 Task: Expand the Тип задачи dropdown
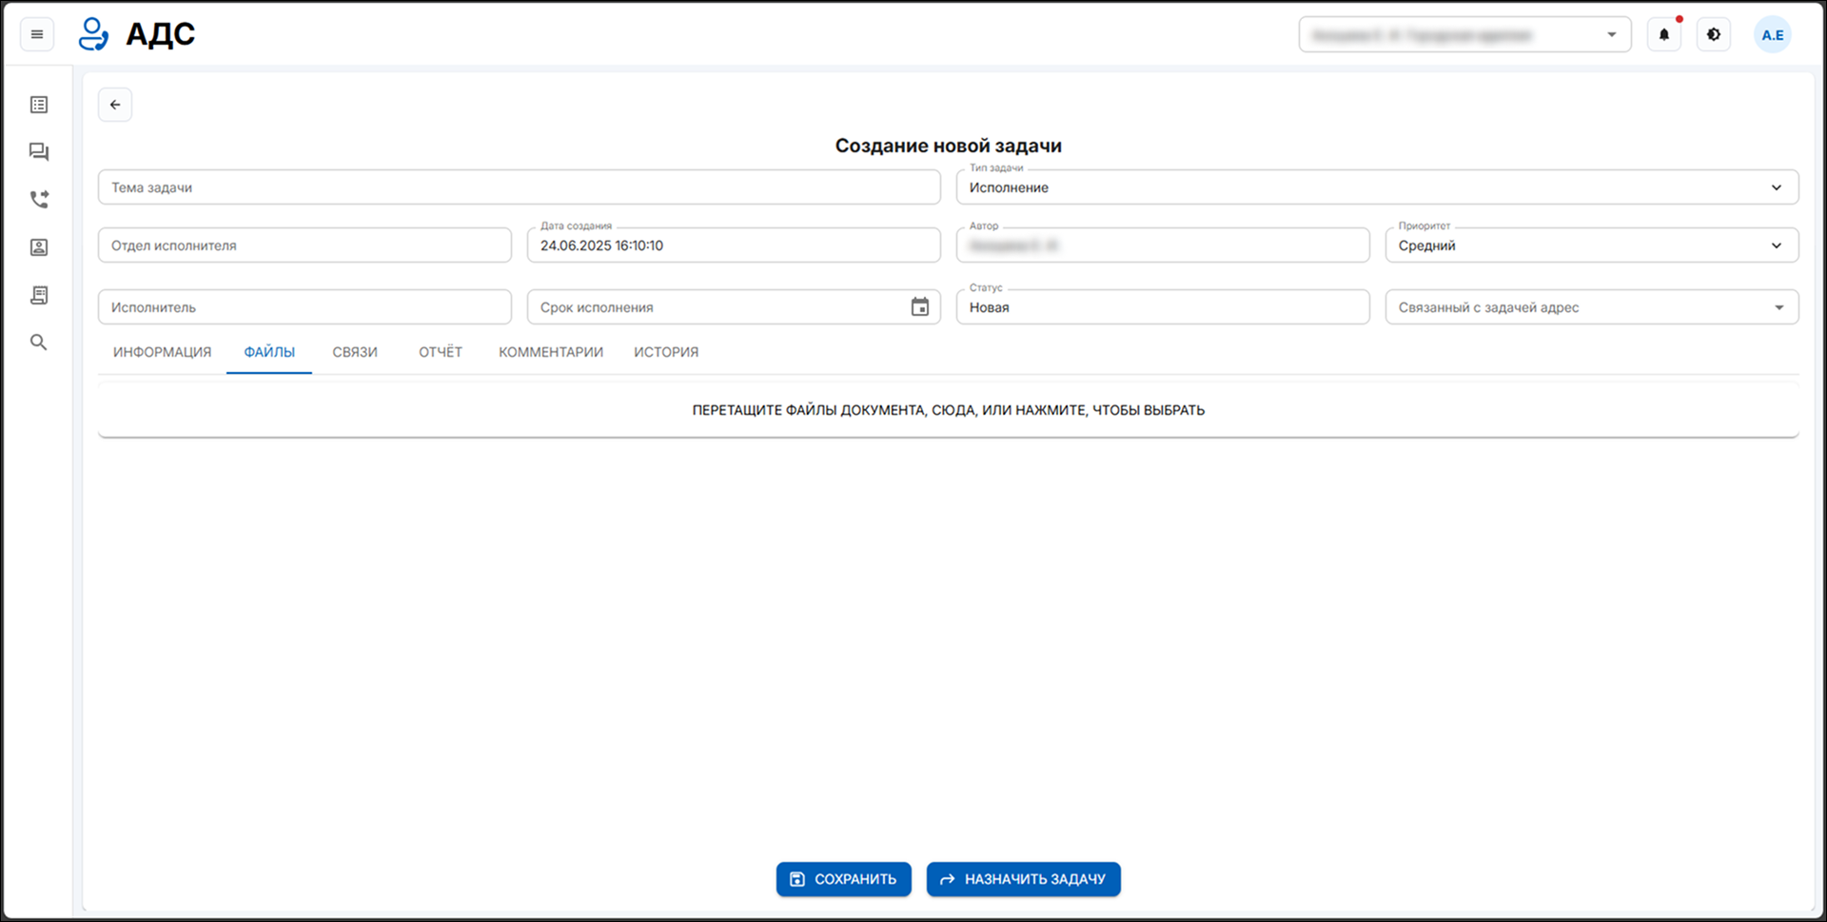point(1776,187)
